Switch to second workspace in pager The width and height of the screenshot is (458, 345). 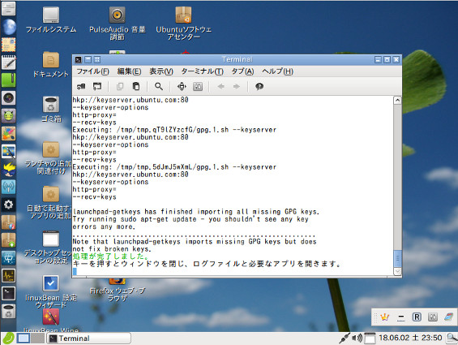pos(37,339)
